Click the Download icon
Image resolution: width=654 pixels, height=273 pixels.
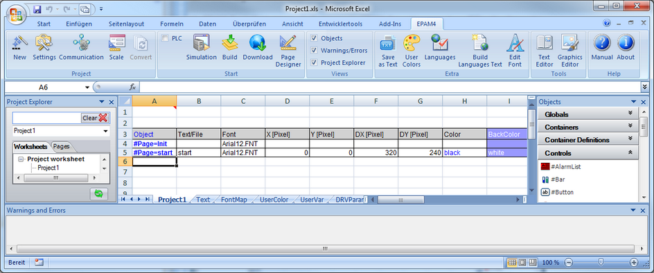pos(257,43)
